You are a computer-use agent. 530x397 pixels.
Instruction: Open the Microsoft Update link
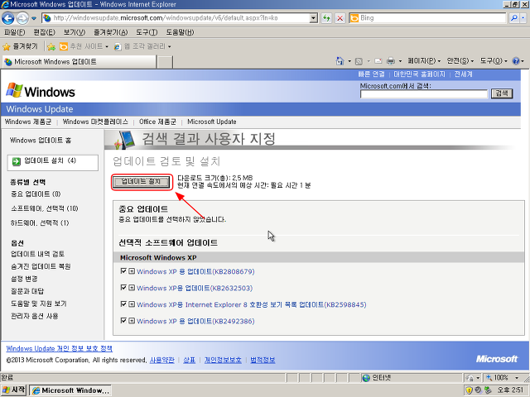(212, 122)
